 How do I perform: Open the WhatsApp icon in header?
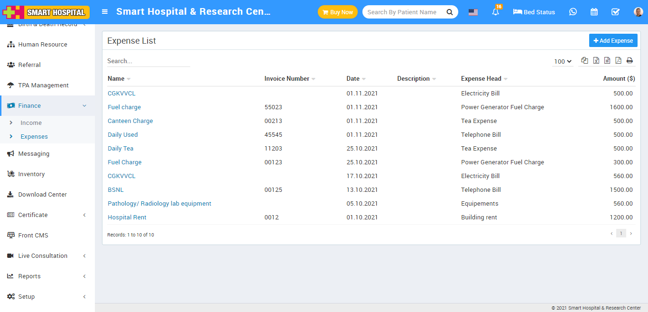pyautogui.click(x=573, y=12)
